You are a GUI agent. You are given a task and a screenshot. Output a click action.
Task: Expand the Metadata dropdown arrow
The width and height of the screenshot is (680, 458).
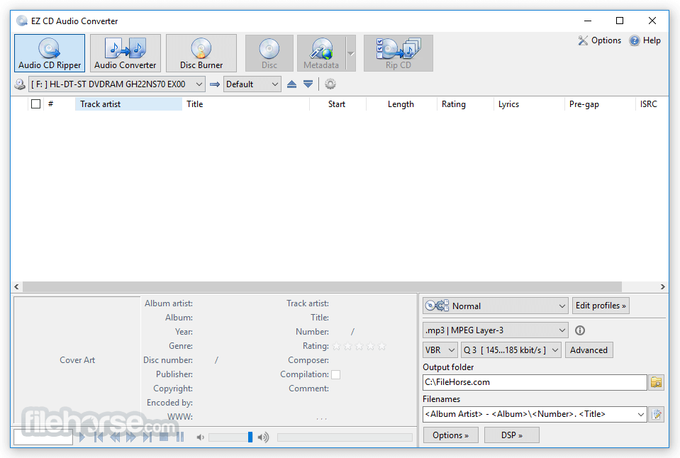point(351,53)
